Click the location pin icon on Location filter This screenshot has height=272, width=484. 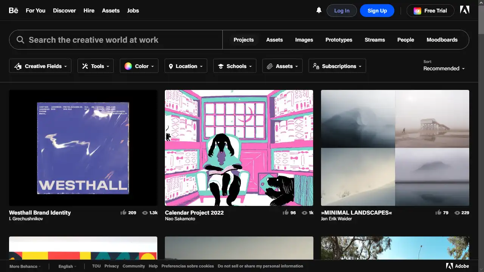pos(172,66)
